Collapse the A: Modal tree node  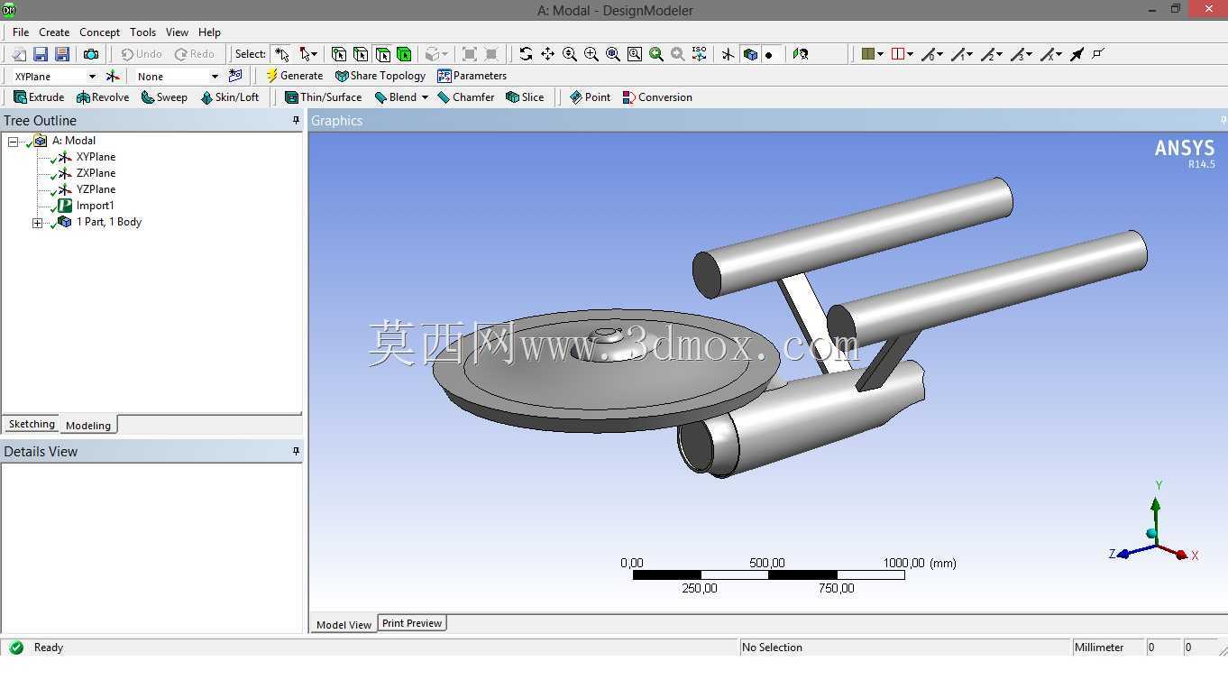(x=13, y=142)
